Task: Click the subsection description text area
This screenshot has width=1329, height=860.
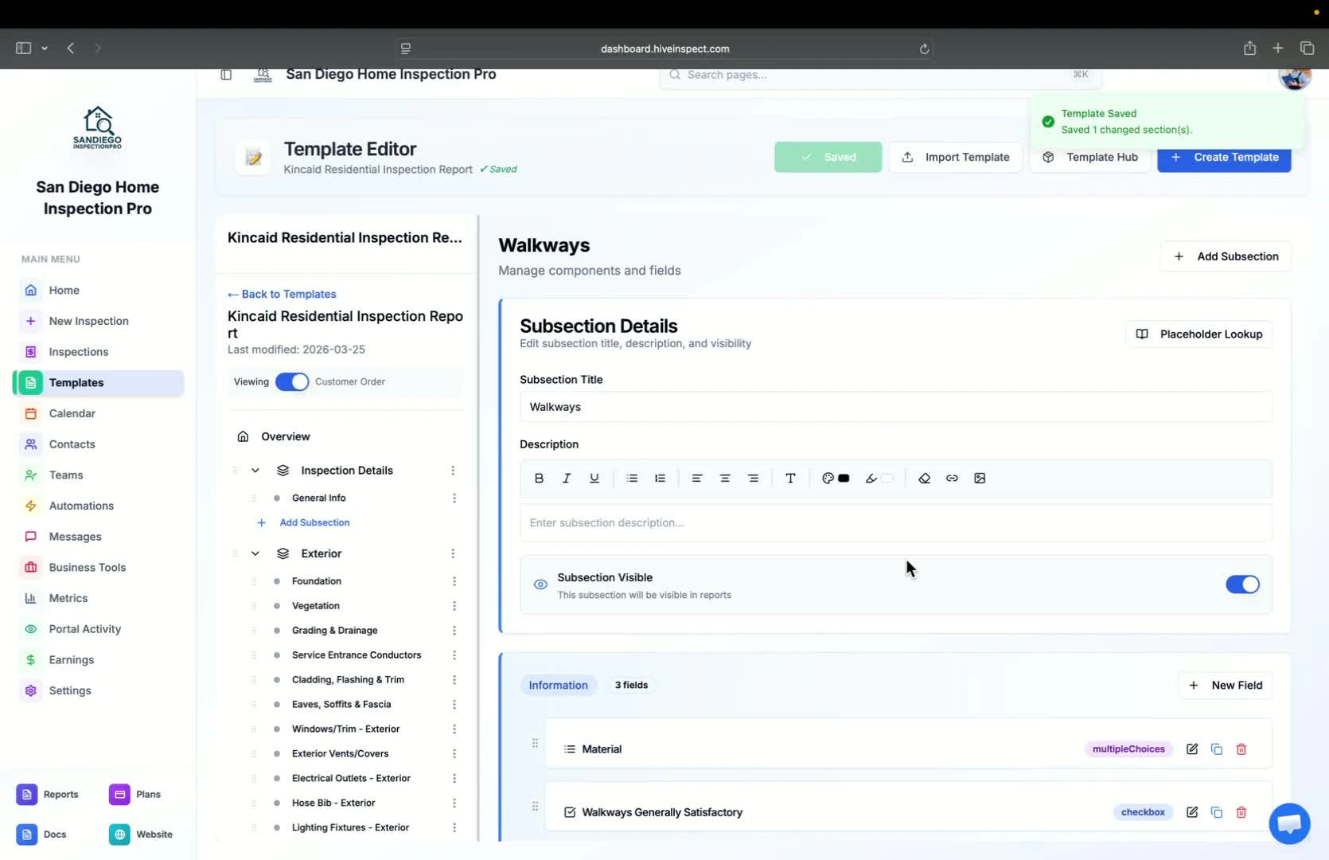Action: click(896, 523)
